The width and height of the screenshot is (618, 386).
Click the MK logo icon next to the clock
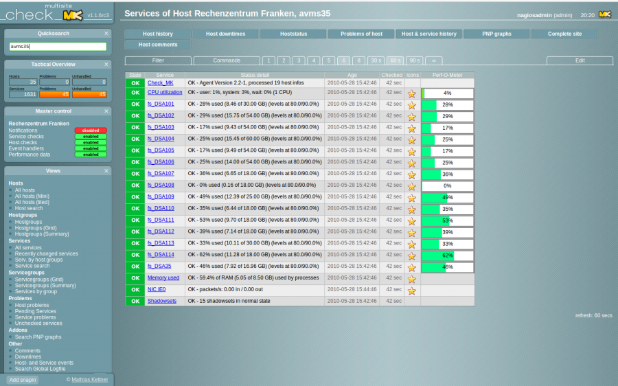point(604,14)
